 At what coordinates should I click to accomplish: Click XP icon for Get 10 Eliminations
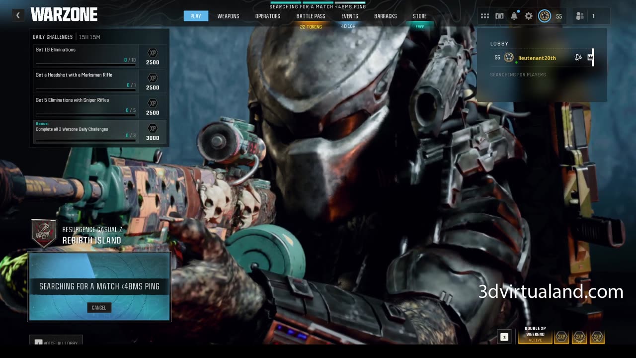coord(153,53)
